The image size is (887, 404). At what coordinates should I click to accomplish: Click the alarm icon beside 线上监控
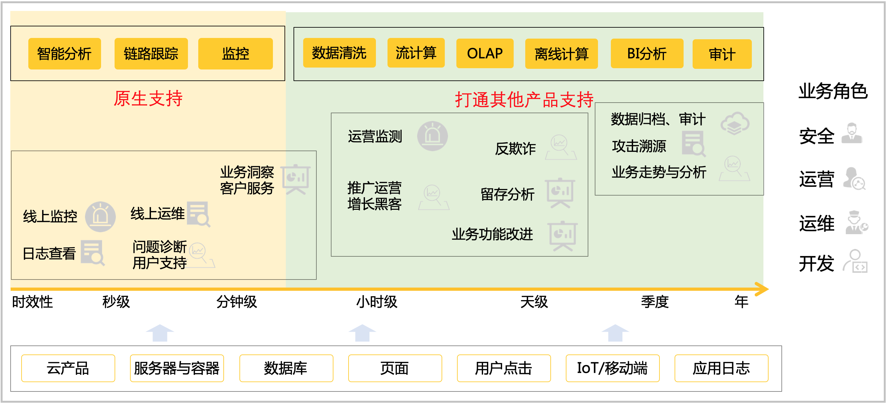[x=100, y=217]
